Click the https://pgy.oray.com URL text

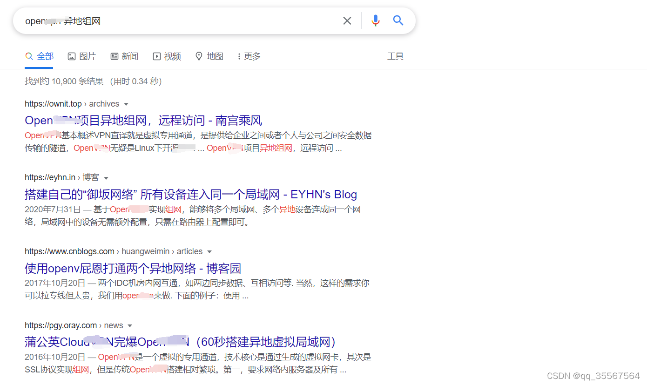[x=61, y=325]
